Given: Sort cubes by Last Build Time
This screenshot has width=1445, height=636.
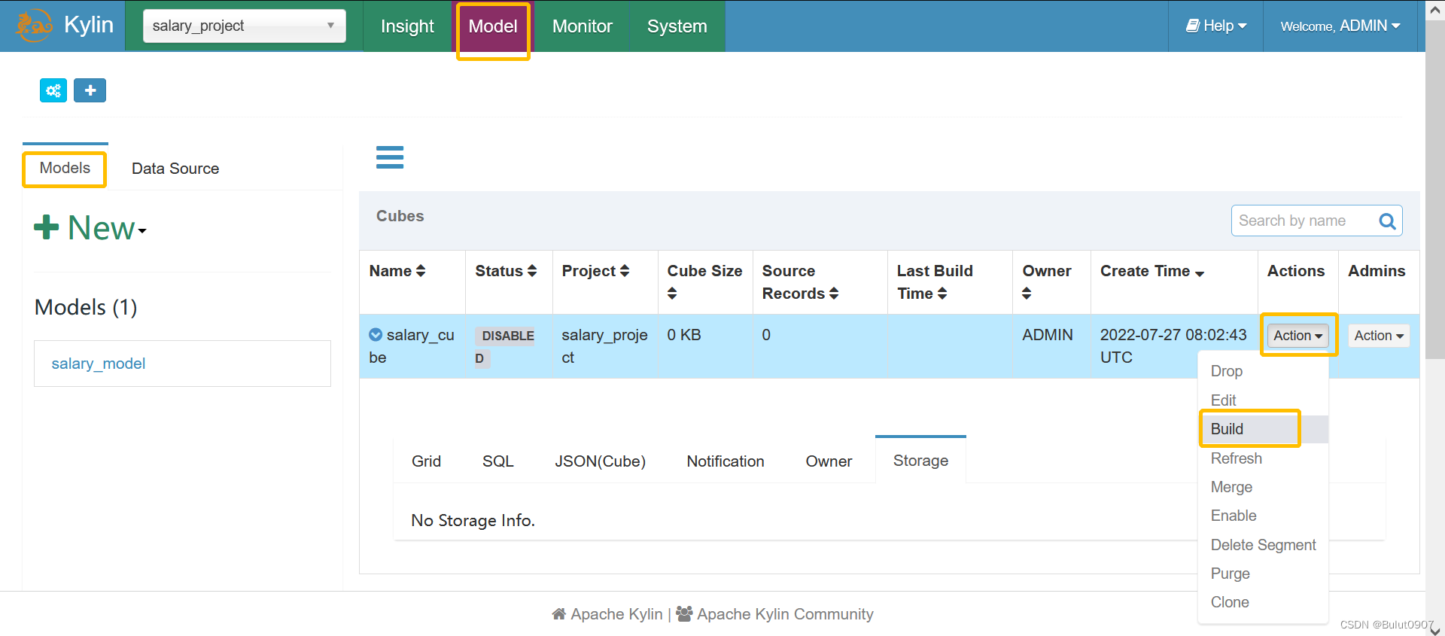Looking at the screenshot, I should pos(935,281).
